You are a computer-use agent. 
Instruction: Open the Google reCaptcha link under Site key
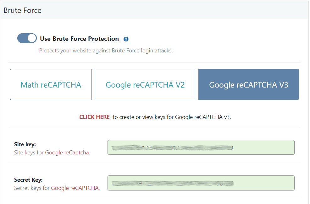(67, 153)
